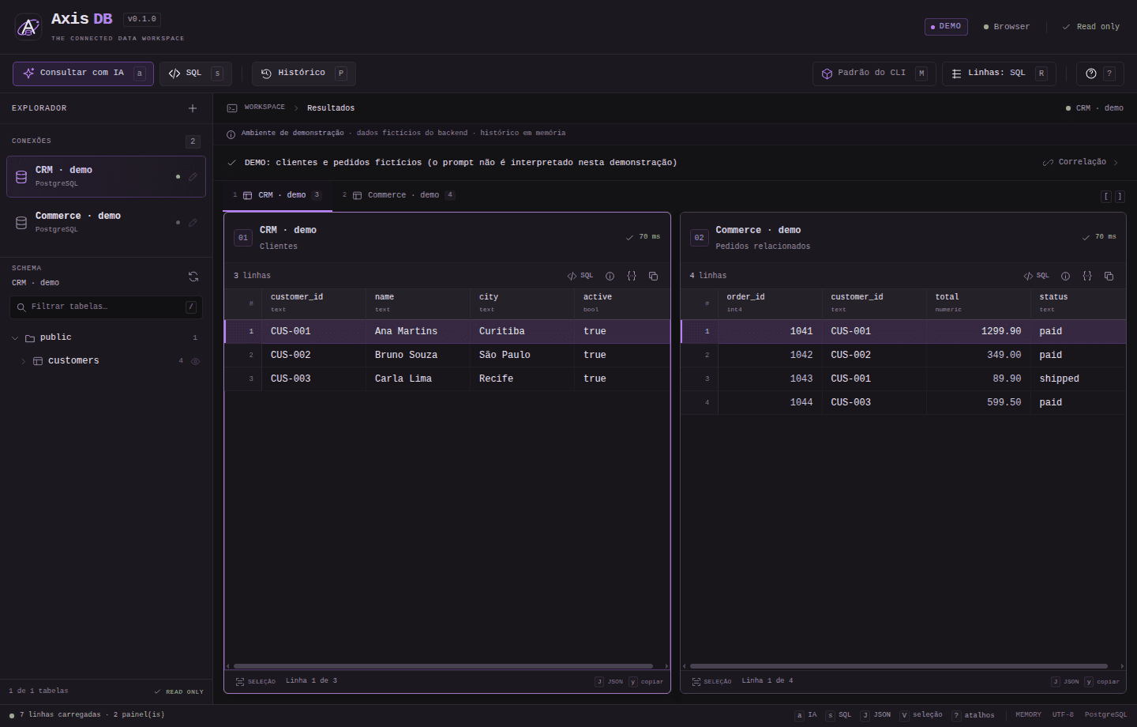
Task: Copy Pedidos relacionados results icon
Action: pos(1109,276)
